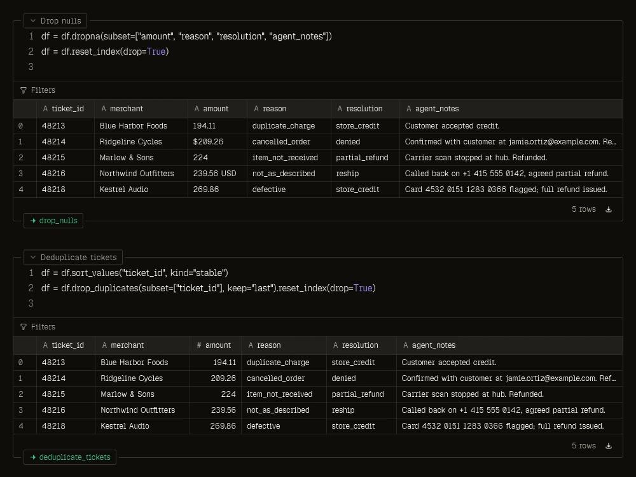
Task: Download the Drop nulls table results
Action: coord(609,209)
